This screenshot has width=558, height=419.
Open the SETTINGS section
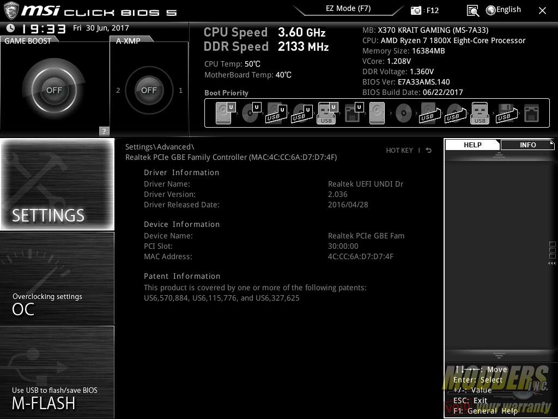pyautogui.click(x=57, y=184)
